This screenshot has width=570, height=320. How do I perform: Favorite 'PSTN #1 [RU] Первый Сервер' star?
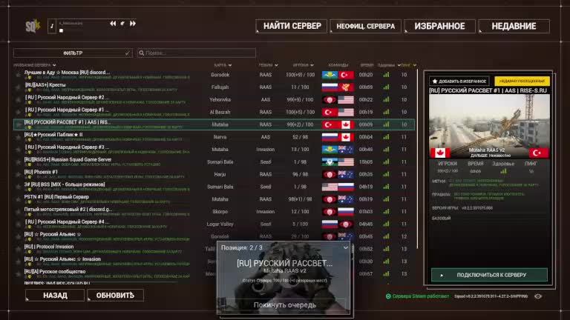pos(18,199)
